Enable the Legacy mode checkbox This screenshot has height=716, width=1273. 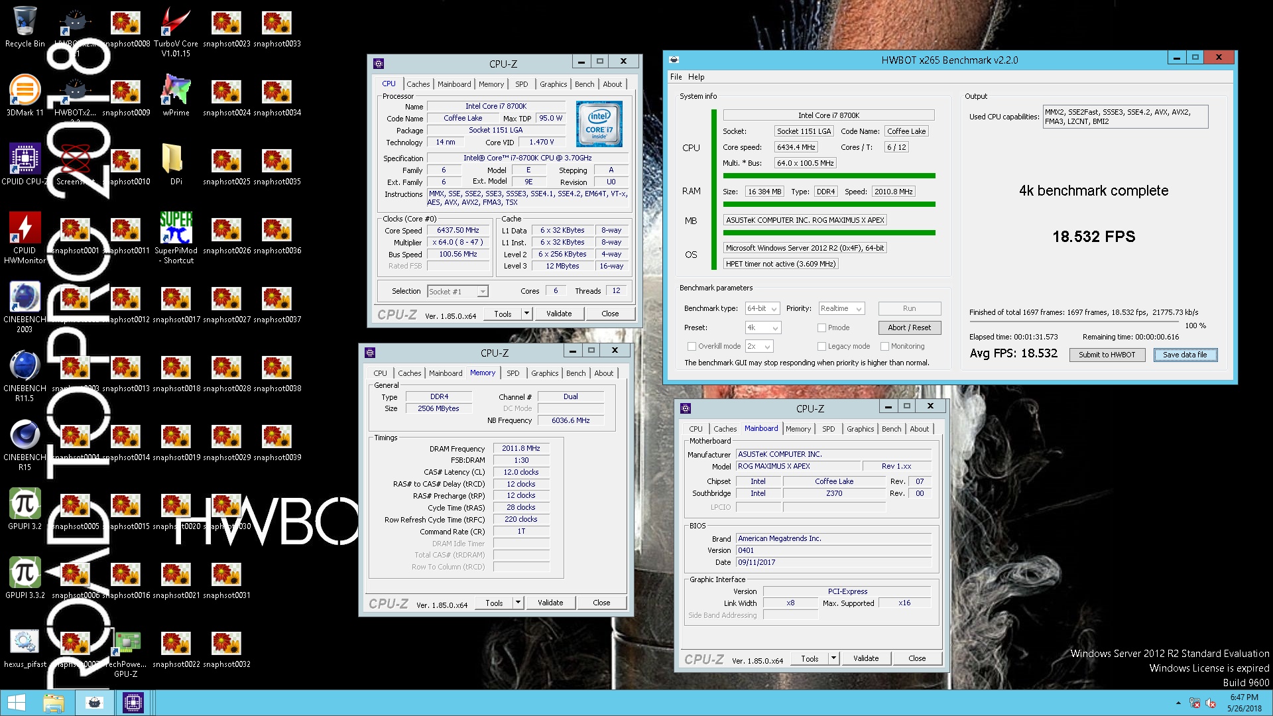pyautogui.click(x=821, y=346)
